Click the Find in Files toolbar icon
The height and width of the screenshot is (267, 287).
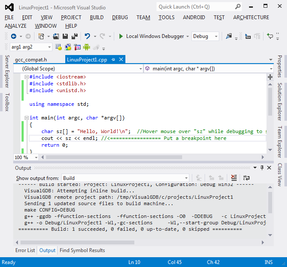pyautogui.click(x=229, y=36)
